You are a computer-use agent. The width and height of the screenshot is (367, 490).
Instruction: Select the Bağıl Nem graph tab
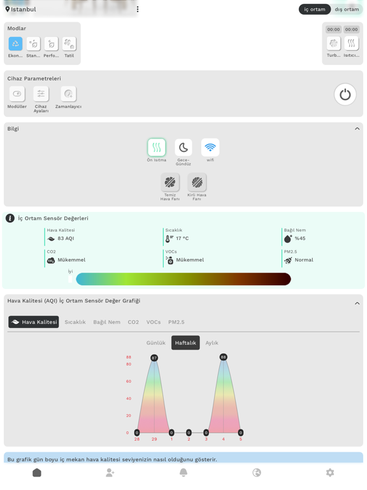[x=107, y=322]
